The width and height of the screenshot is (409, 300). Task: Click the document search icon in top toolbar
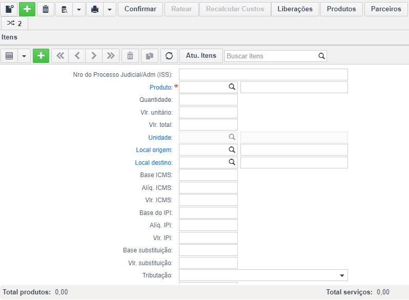point(64,9)
